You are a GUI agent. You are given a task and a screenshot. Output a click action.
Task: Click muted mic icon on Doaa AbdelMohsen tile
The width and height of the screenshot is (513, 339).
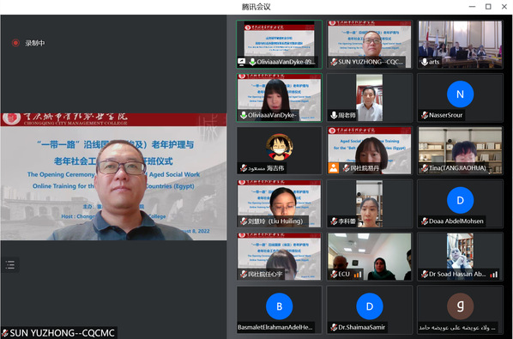(425, 221)
